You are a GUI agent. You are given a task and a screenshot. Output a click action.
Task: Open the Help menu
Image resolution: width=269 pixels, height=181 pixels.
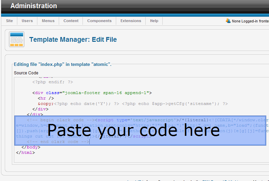pyautogui.click(x=154, y=21)
